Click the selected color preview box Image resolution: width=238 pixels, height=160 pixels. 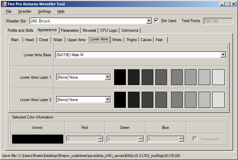point(37,139)
